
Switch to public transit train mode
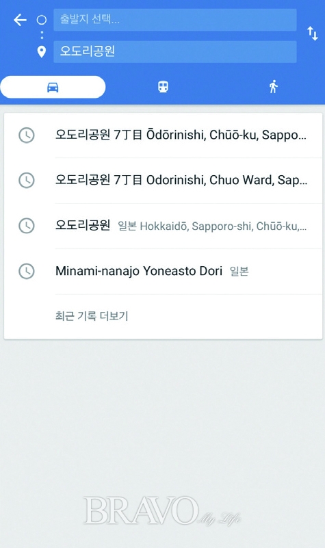[163, 87]
